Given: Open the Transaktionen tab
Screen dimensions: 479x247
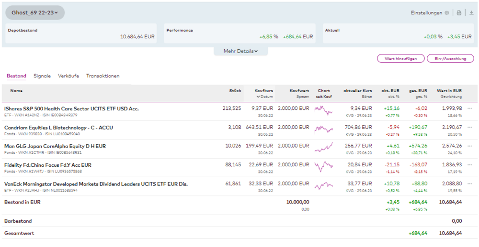Looking at the screenshot, I should pyautogui.click(x=103, y=76).
